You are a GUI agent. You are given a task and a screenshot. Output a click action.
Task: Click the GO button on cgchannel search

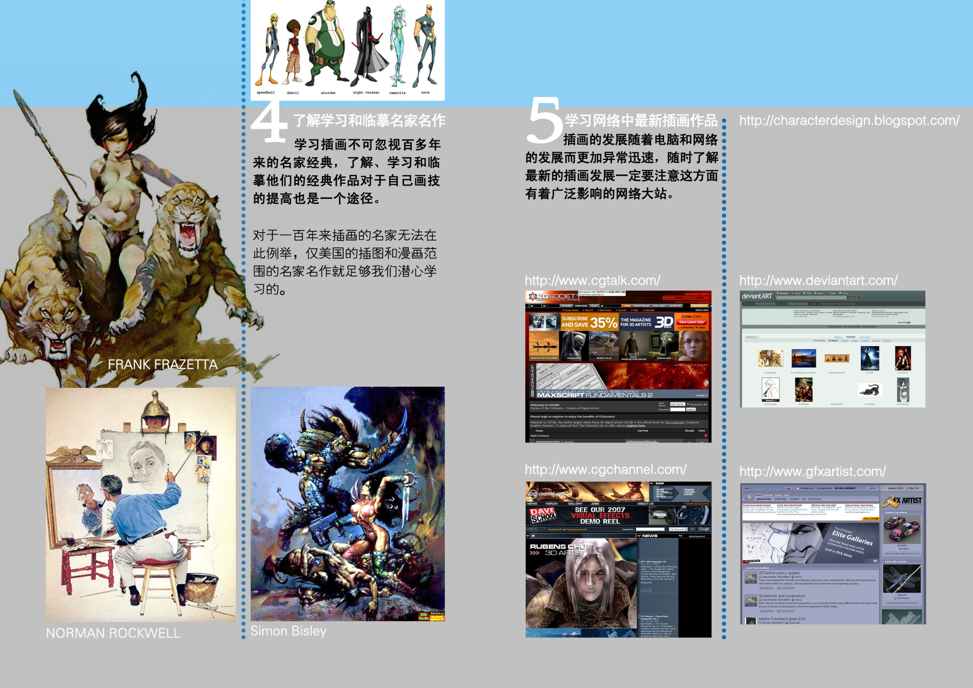click(693, 529)
